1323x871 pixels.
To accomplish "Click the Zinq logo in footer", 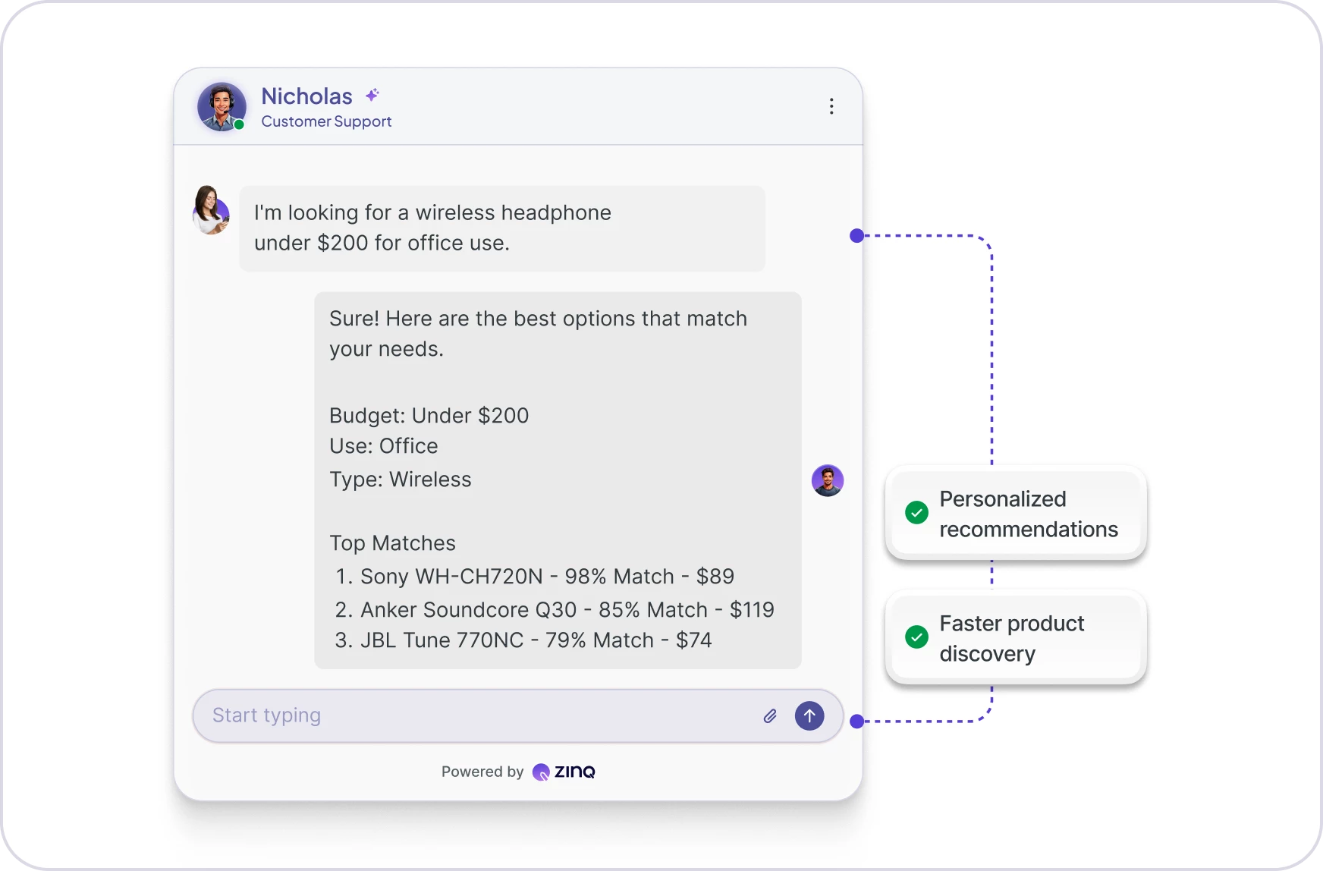I will point(564,772).
